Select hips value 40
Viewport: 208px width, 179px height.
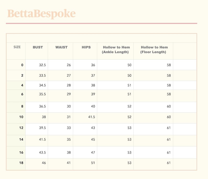[93, 106]
